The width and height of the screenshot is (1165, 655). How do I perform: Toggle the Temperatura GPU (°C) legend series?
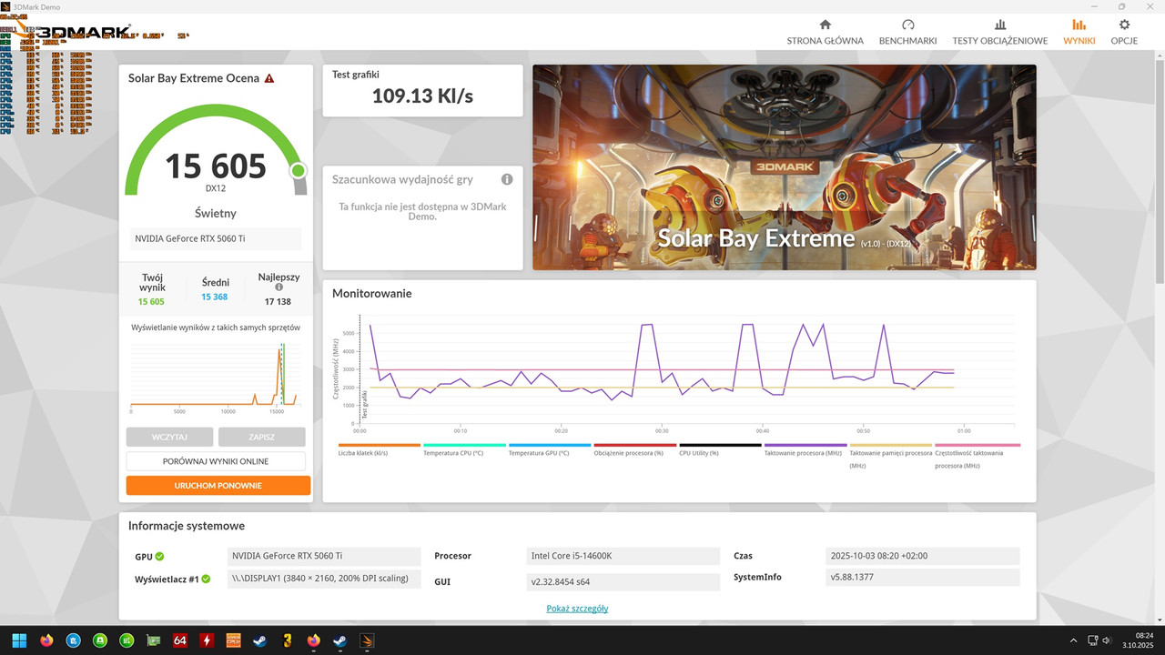(550, 449)
